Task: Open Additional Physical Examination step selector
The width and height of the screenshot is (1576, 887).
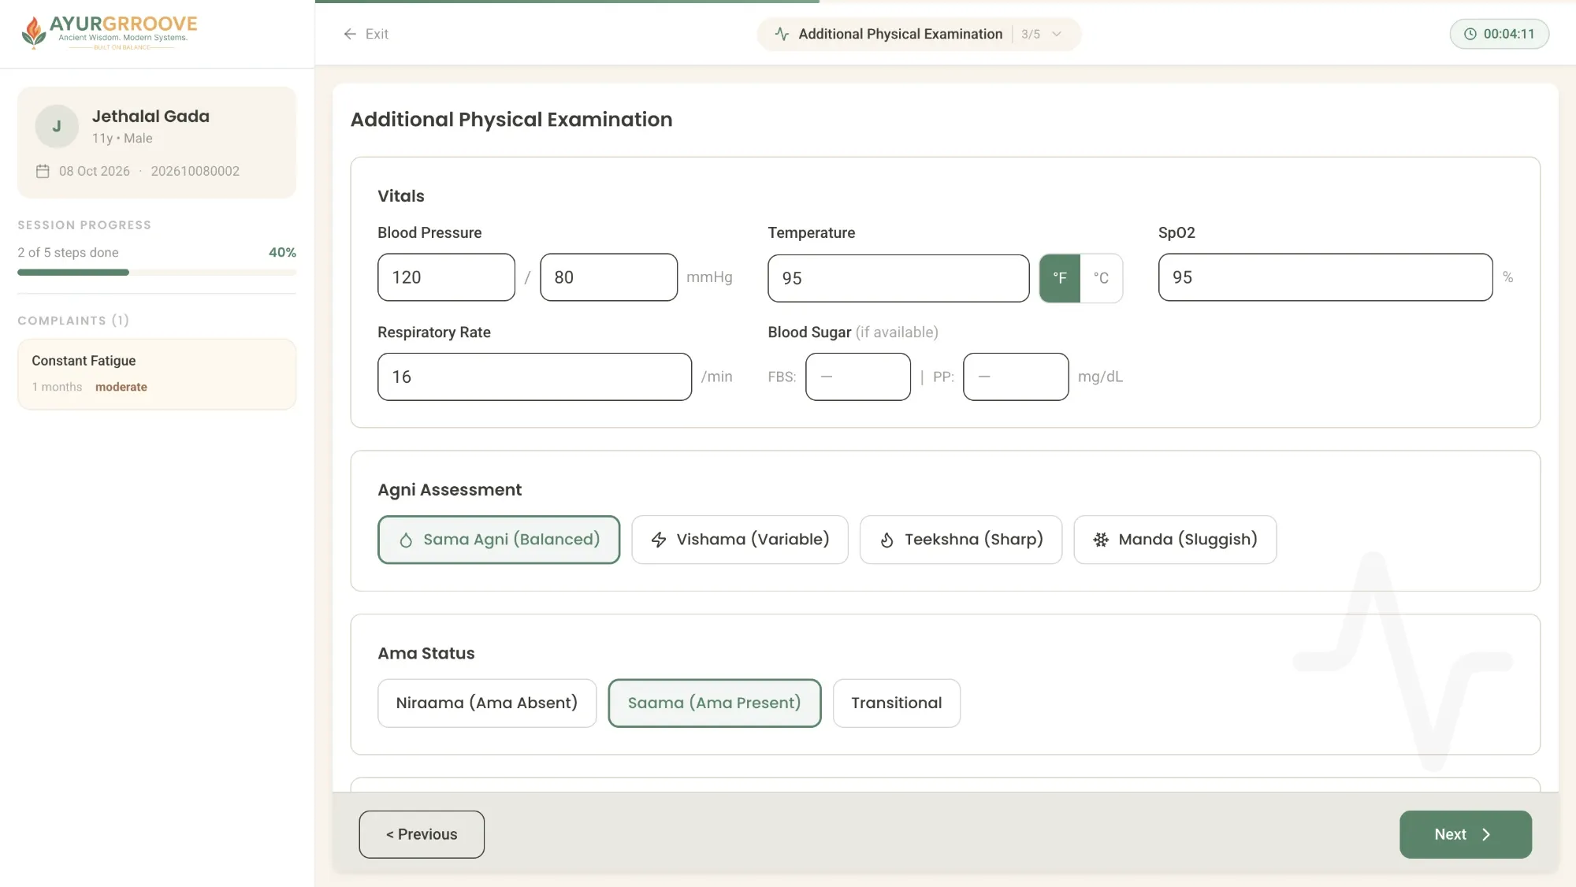Action: pyautogui.click(x=919, y=34)
